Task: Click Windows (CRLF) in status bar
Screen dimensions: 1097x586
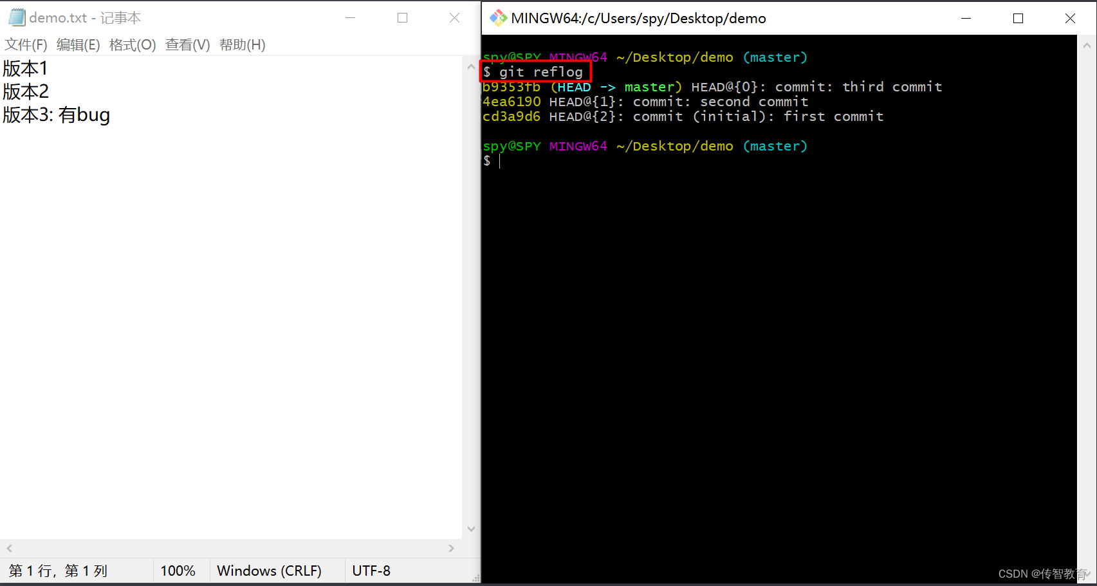Action: click(269, 571)
